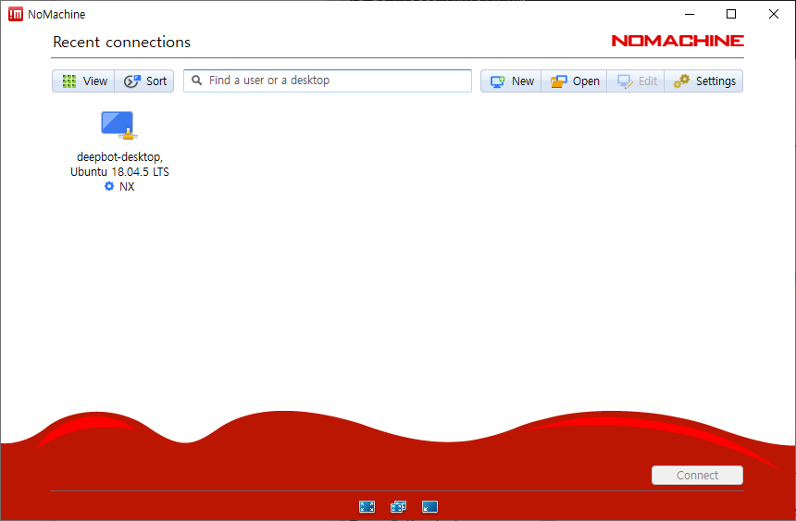
Task: Open the View options button
Action: 83,81
